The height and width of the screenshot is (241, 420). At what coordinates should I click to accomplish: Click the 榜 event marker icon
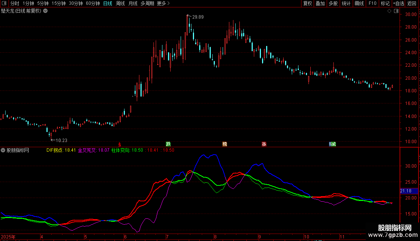point(224,144)
